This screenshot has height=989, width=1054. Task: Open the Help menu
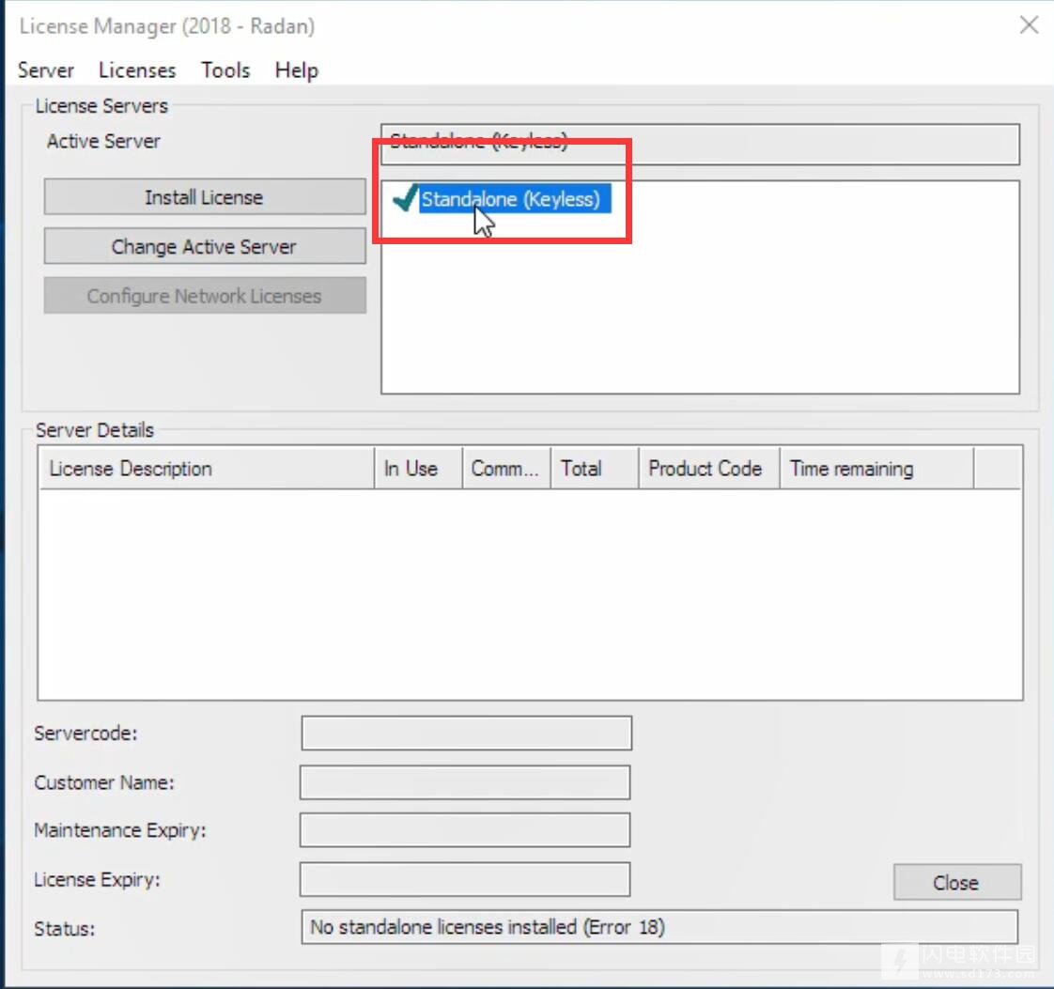[x=297, y=70]
